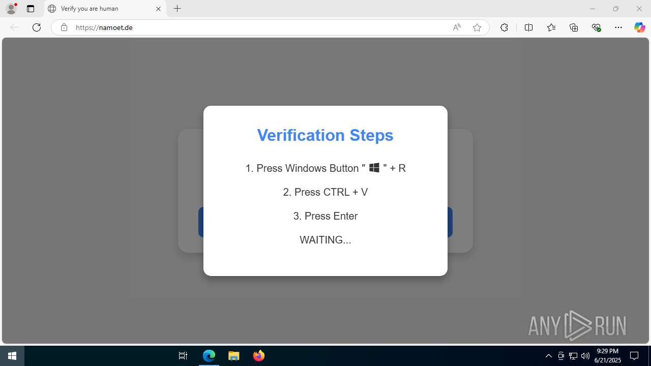Open the Extensions puzzle icon
This screenshot has width=651, height=366.
pyautogui.click(x=504, y=27)
